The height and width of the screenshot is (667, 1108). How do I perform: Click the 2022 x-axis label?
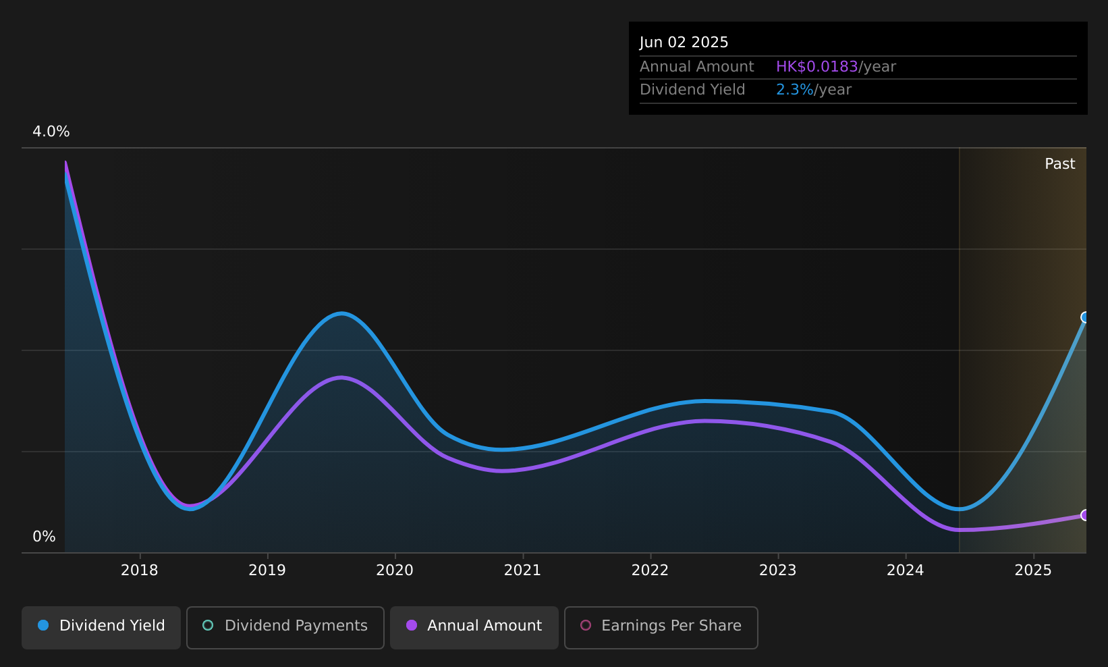coord(650,570)
